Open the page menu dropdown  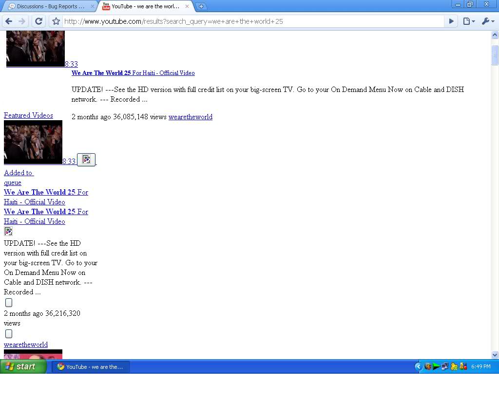tap(469, 21)
